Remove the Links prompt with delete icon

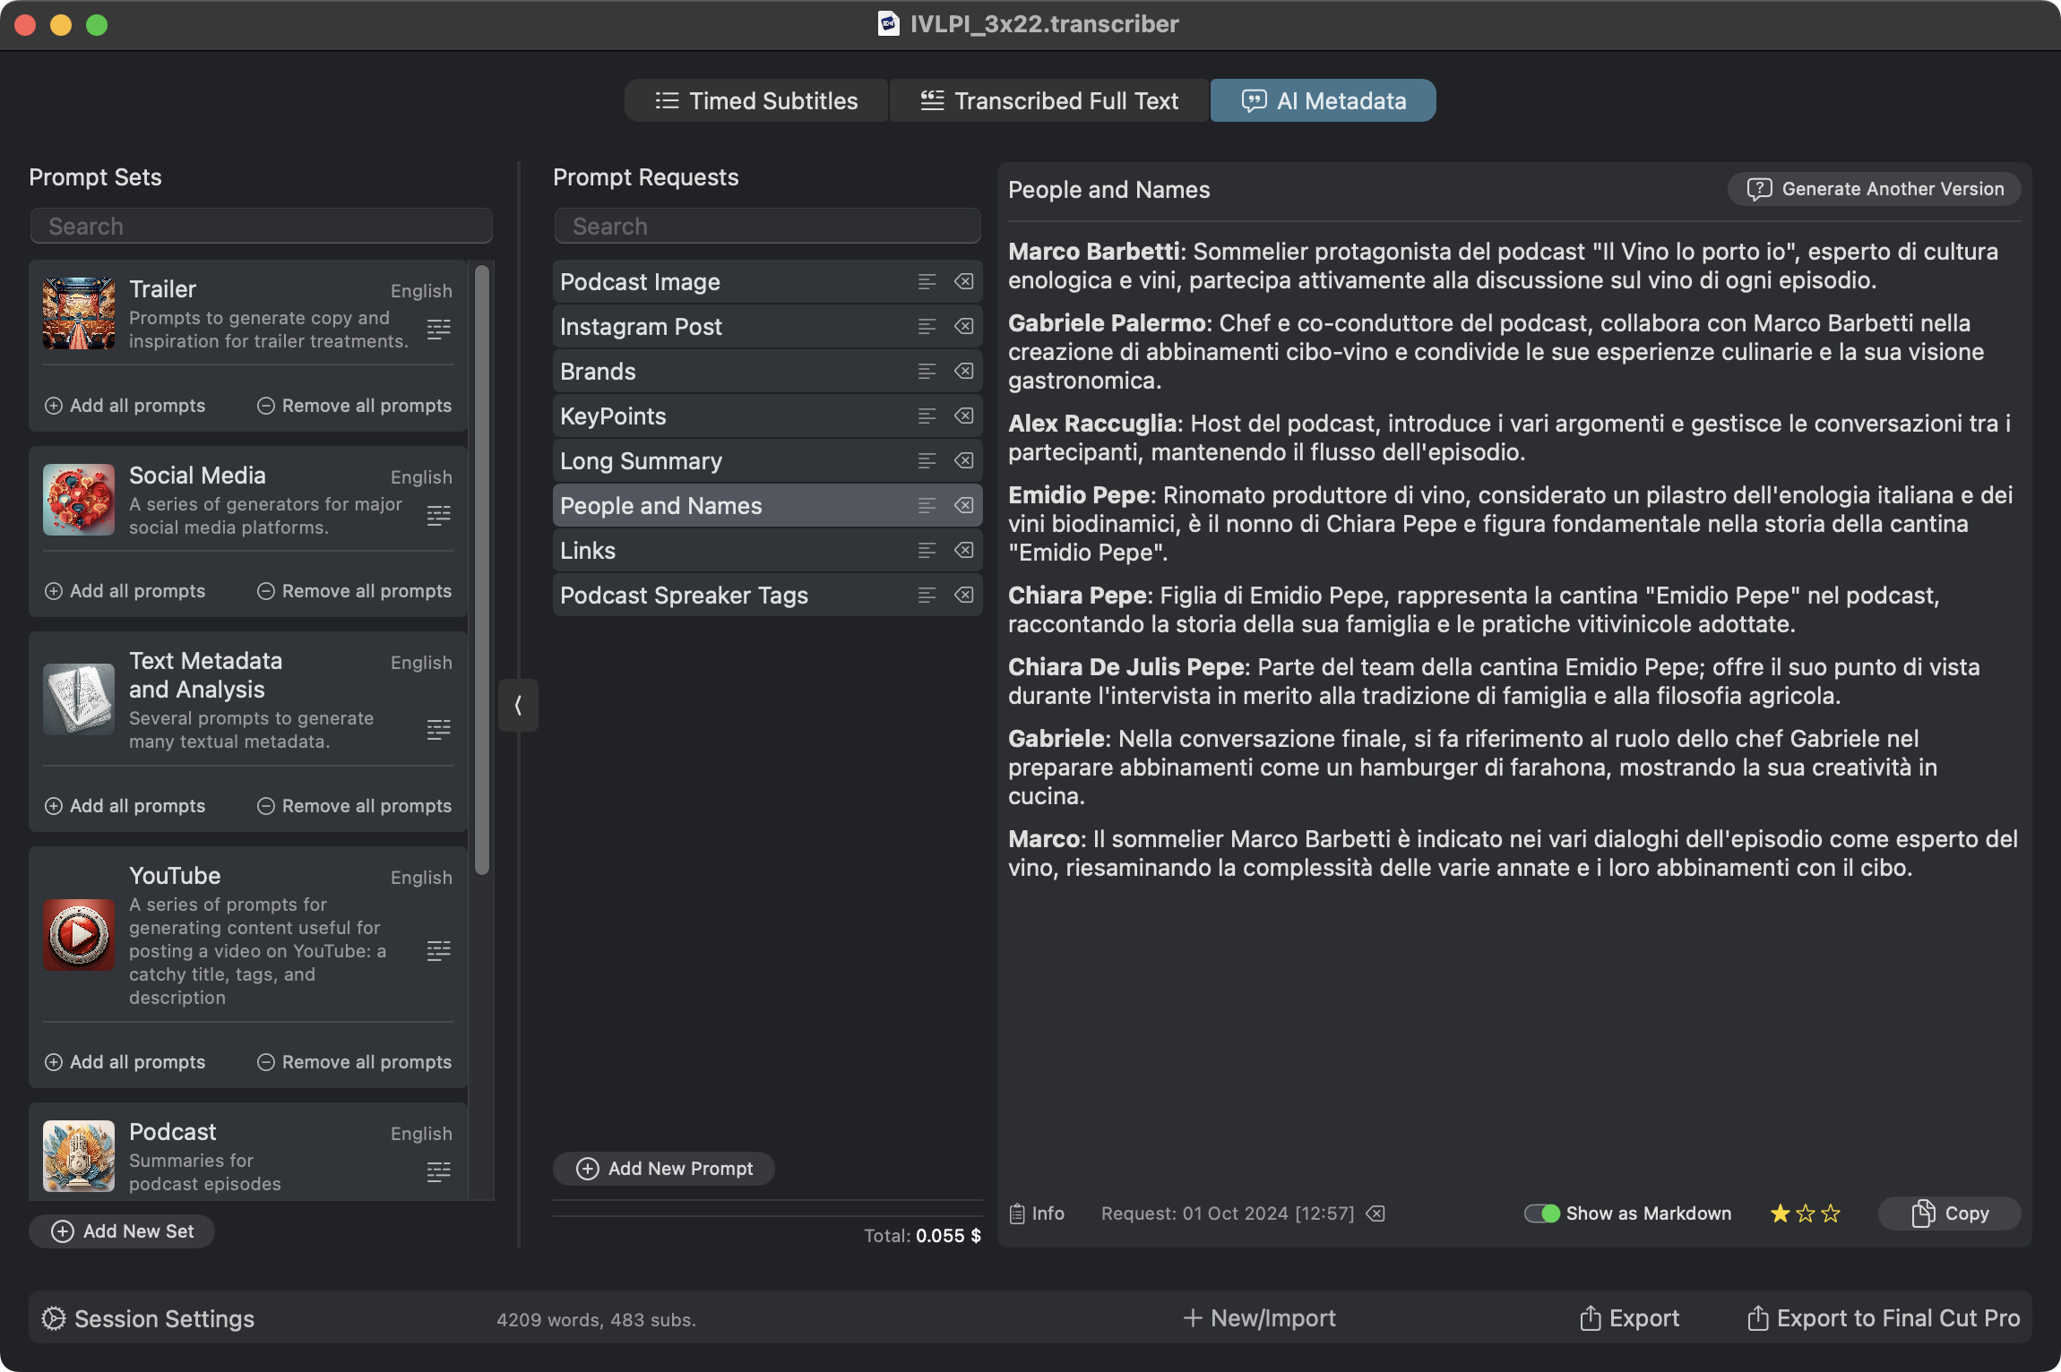click(963, 551)
